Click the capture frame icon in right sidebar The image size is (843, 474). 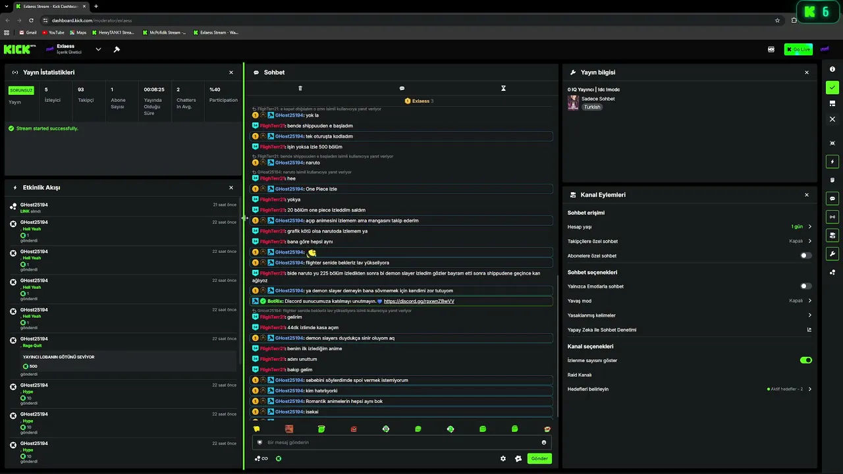[x=832, y=143]
